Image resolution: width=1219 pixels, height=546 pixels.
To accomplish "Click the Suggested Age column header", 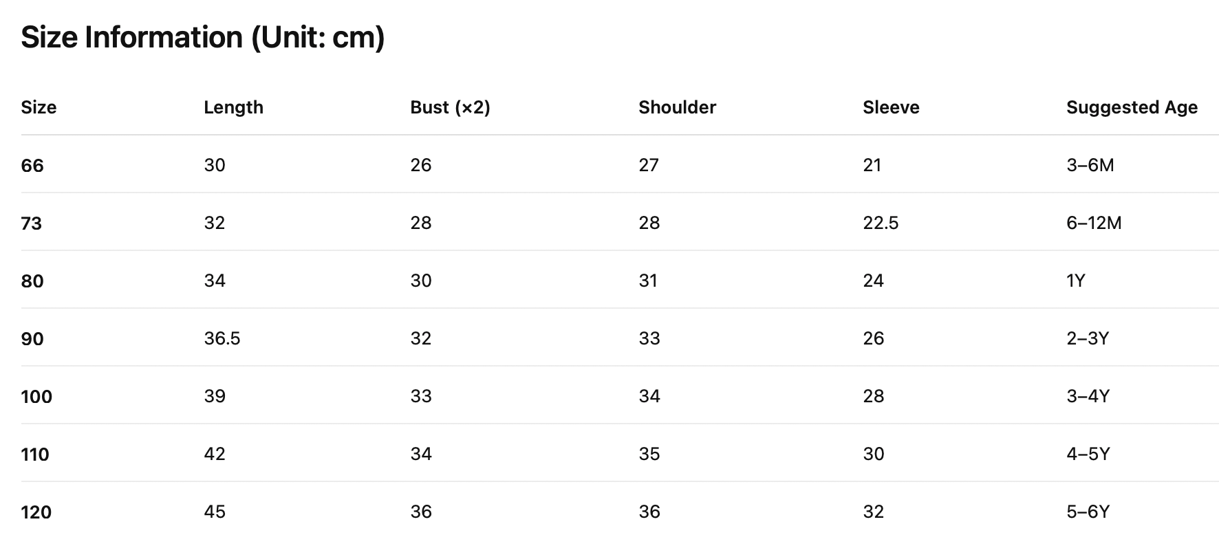I will point(1132,107).
